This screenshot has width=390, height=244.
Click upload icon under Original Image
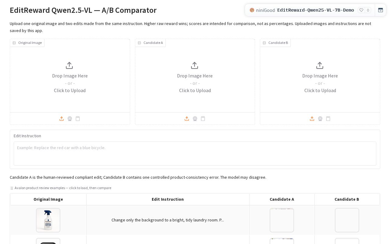62,119
